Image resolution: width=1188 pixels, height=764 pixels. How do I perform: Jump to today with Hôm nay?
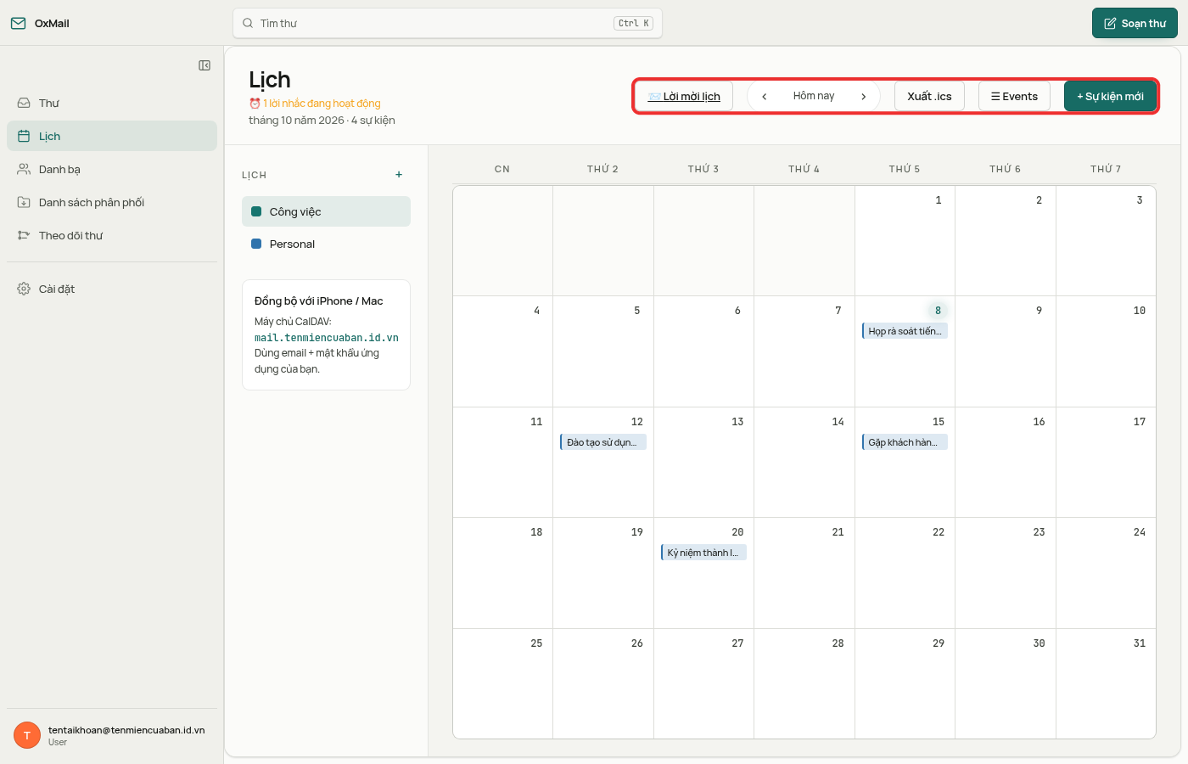[814, 96]
